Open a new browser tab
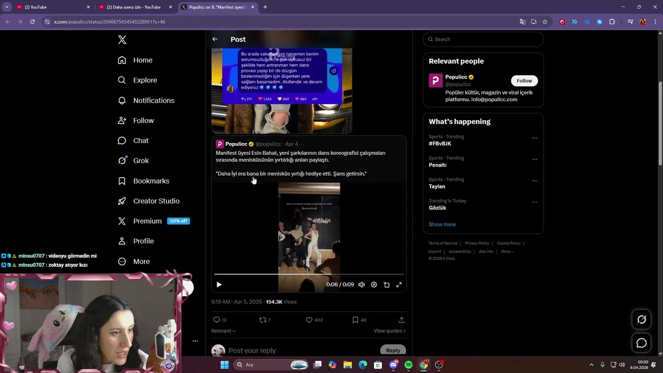The width and height of the screenshot is (663, 373). pyautogui.click(x=265, y=7)
